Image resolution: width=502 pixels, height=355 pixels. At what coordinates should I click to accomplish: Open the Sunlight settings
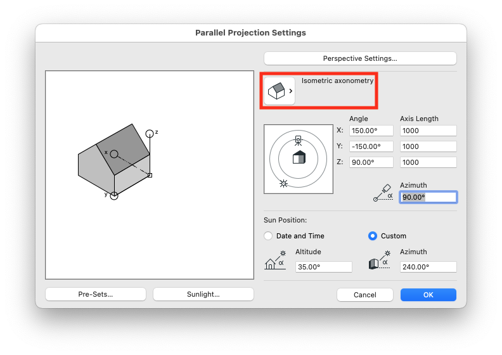203,294
